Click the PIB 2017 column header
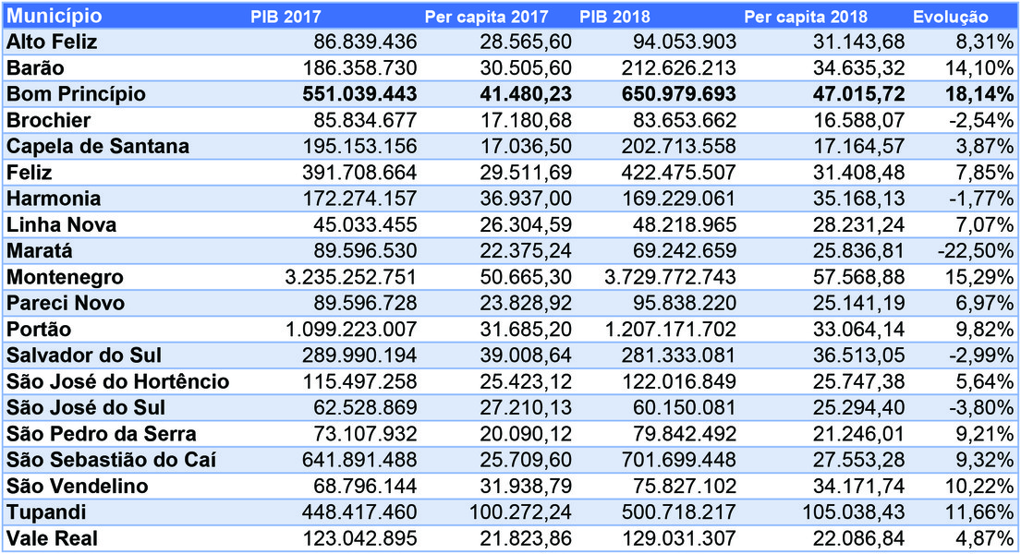 286,17
